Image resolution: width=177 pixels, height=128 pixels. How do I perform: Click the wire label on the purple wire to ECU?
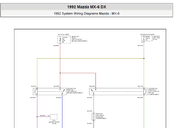43,115
